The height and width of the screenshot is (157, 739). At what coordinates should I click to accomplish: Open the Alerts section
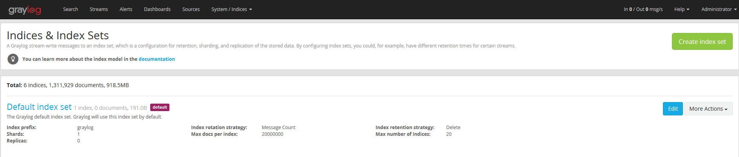pyautogui.click(x=126, y=9)
